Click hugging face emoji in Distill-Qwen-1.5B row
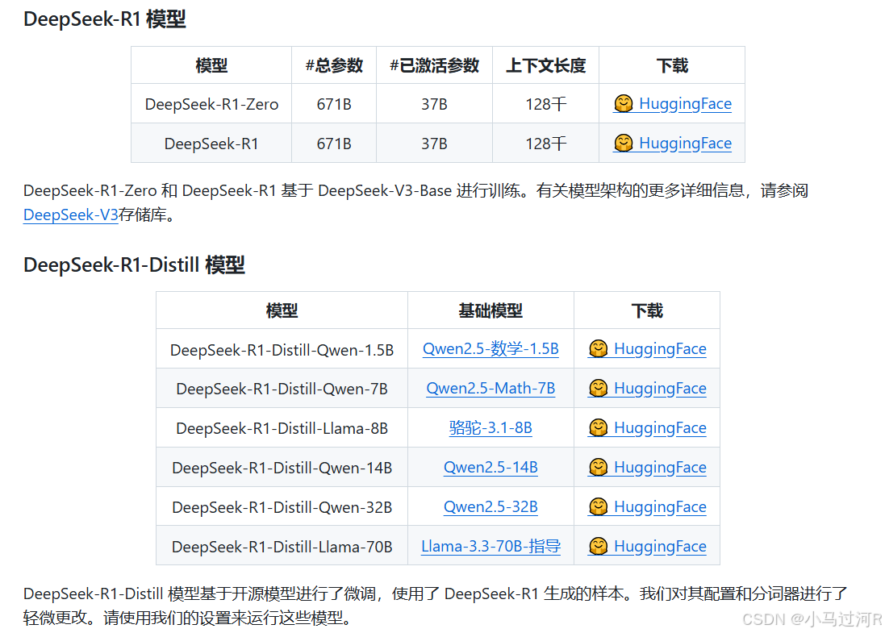This screenshot has width=885, height=633. click(599, 348)
